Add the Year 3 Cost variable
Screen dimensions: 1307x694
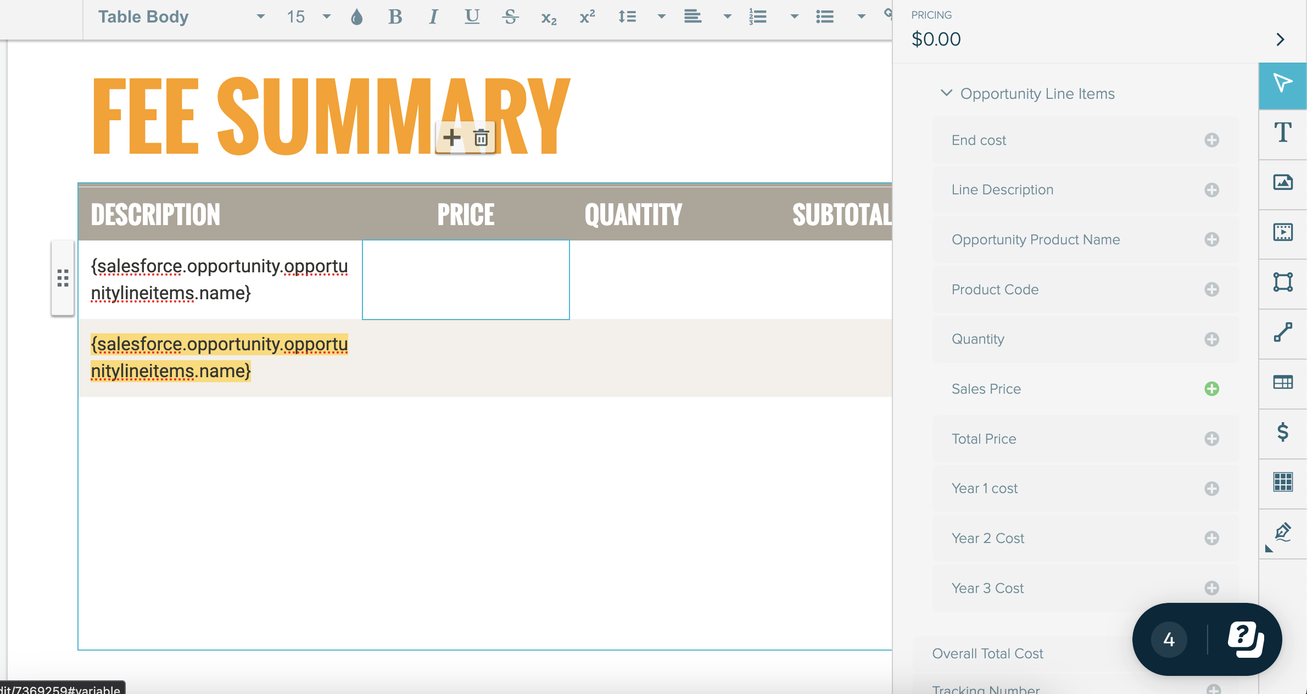pyautogui.click(x=1211, y=588)
